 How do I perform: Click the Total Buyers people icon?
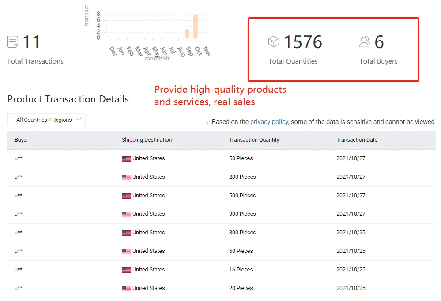[x=365, y=42]
